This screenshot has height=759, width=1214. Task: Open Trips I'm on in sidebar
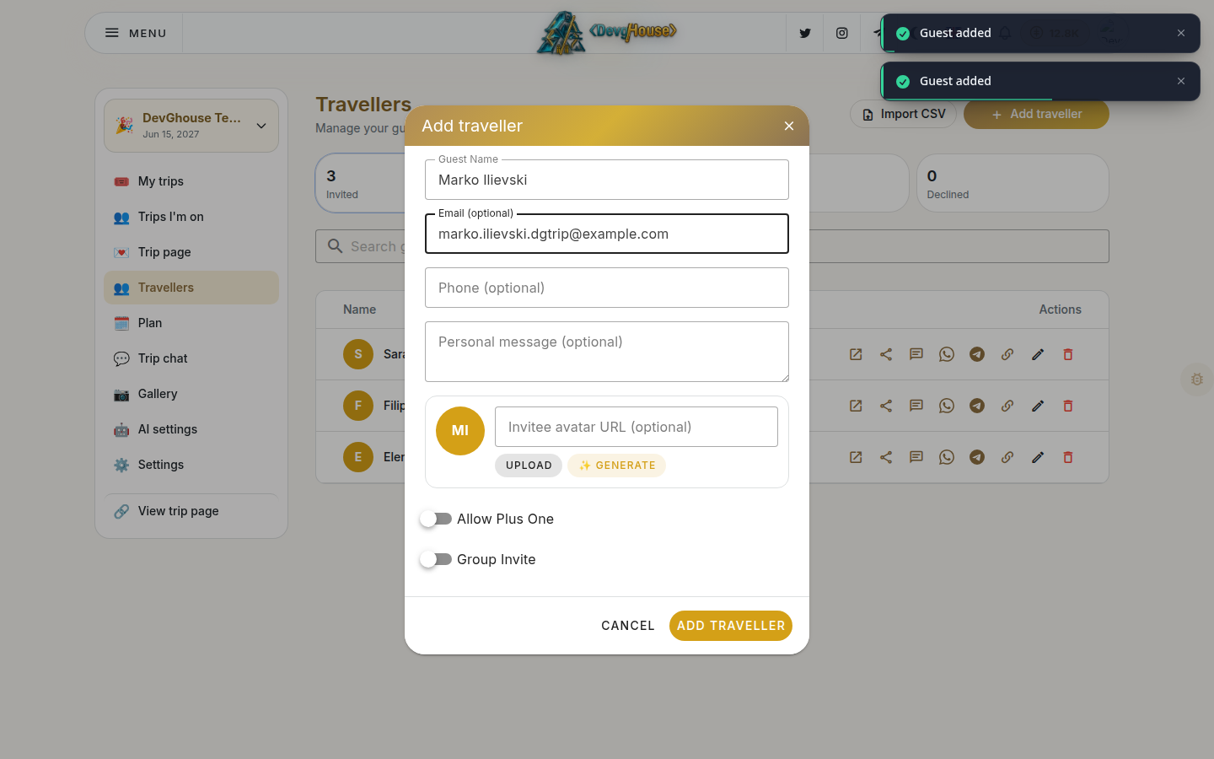click(191, 217)
